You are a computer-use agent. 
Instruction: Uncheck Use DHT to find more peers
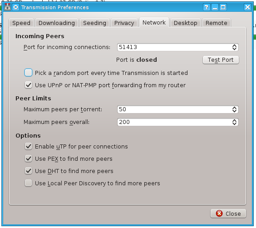click(x=28, y=171)
